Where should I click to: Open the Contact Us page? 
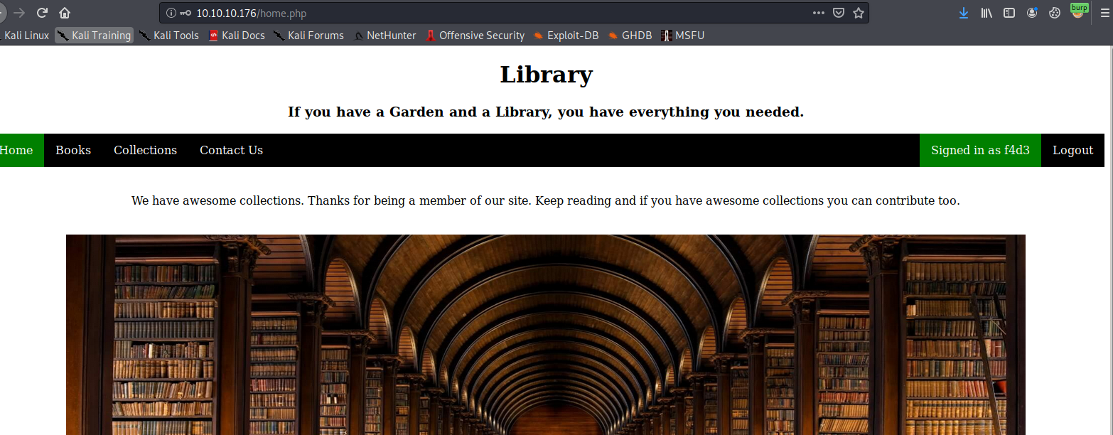click(x=231, y=150)
